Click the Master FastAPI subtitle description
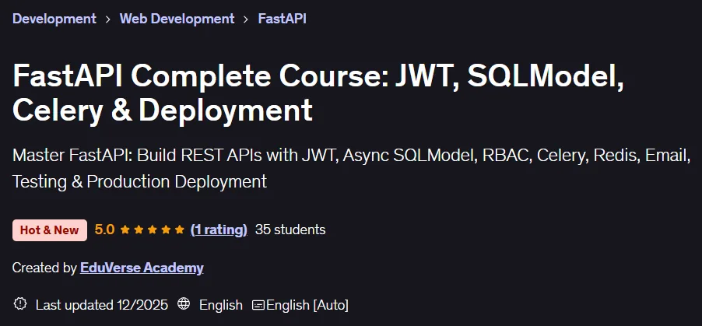This screenshot has height=326, width=702. tap(352, 168)
